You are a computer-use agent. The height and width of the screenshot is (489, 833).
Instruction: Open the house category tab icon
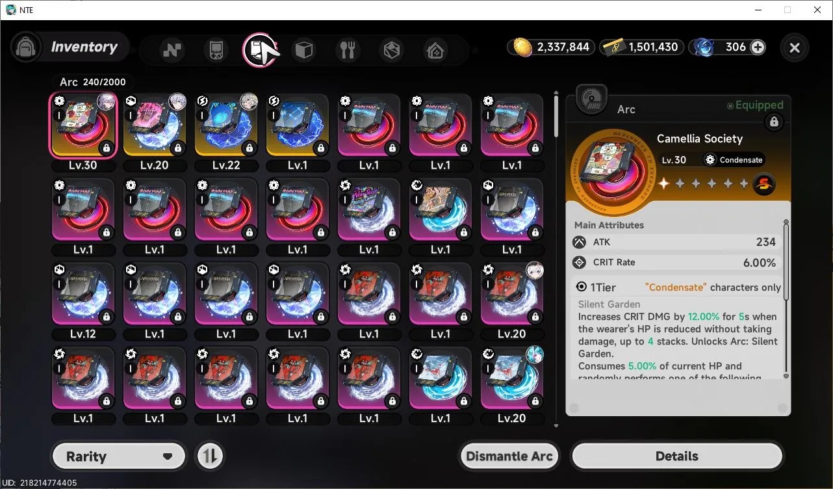(435, 50)
